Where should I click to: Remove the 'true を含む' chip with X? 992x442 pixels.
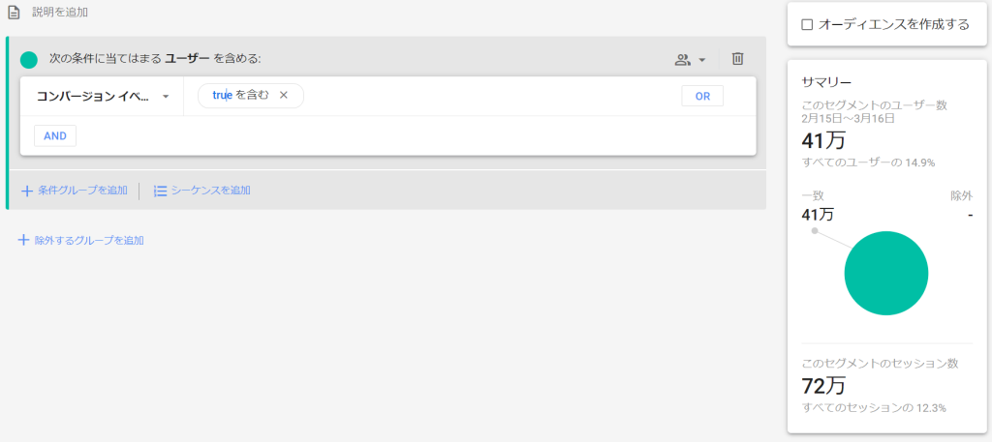[284, 96]
